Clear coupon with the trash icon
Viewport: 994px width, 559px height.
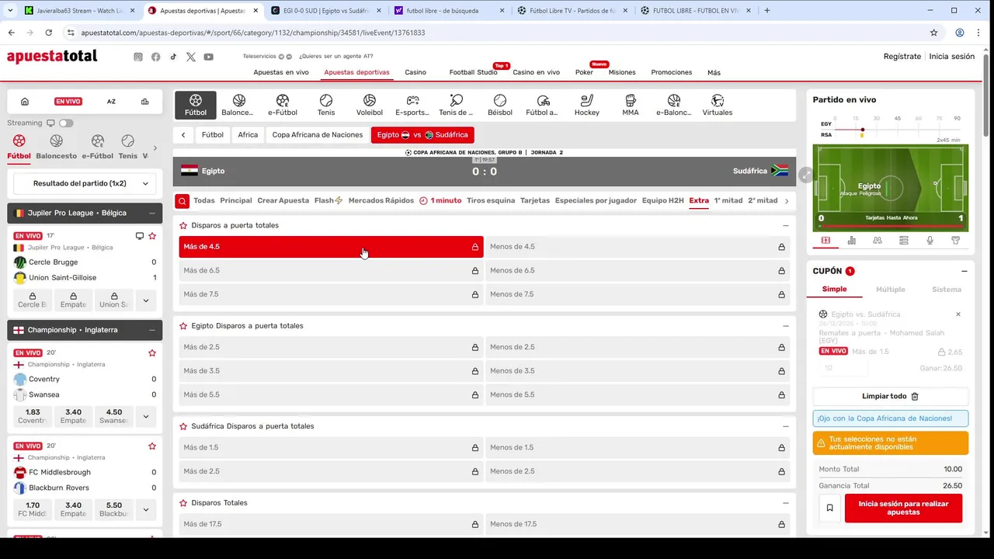915,396
